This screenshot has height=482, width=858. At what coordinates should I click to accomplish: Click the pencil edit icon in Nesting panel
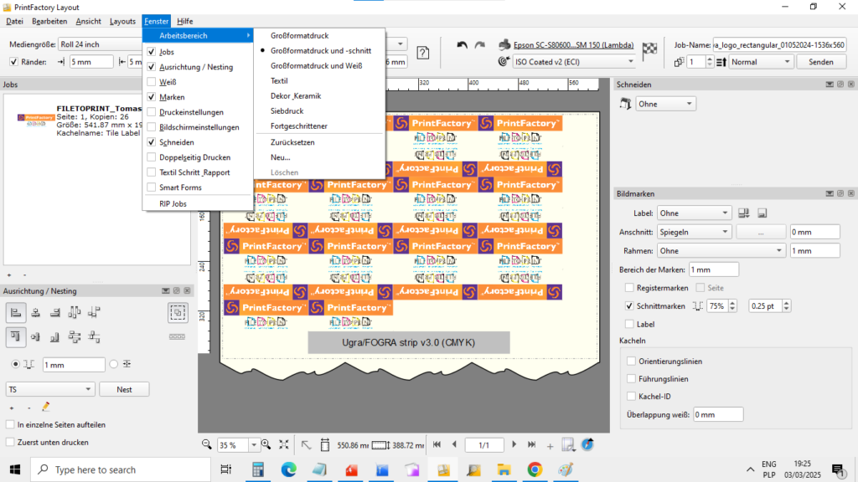45,406
